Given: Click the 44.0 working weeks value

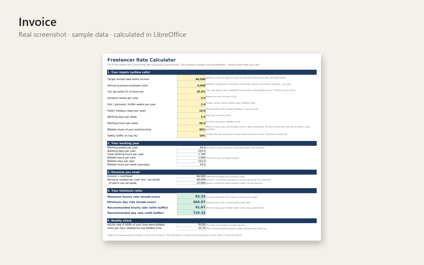Looking at the screenshot, I should pos(191,148).
